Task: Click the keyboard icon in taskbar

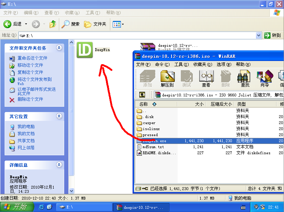Action: [243, 207]
